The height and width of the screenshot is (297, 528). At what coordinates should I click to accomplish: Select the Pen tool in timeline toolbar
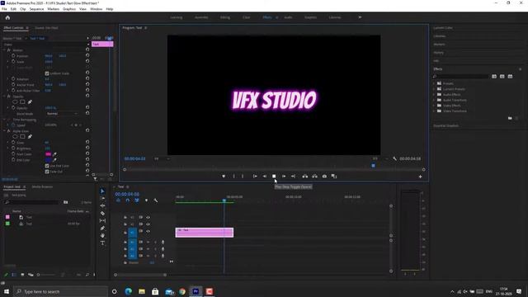point(102,229)
